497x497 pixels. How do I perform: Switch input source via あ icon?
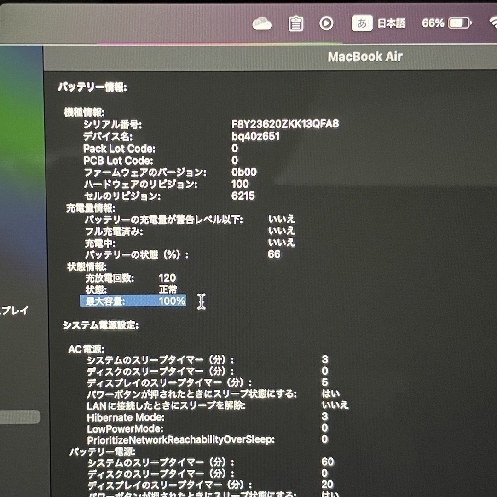[x=362, y=23]
